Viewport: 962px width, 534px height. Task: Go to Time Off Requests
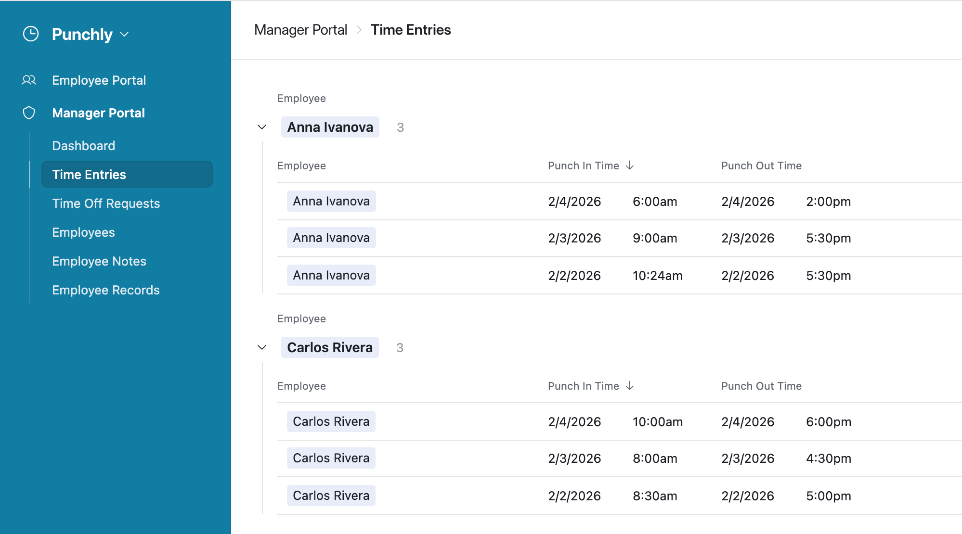pos(106,203)
